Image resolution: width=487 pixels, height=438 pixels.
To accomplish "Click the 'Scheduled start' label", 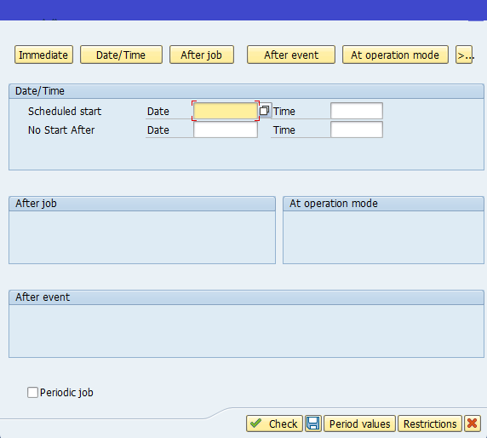I will (x=65, y=112).
